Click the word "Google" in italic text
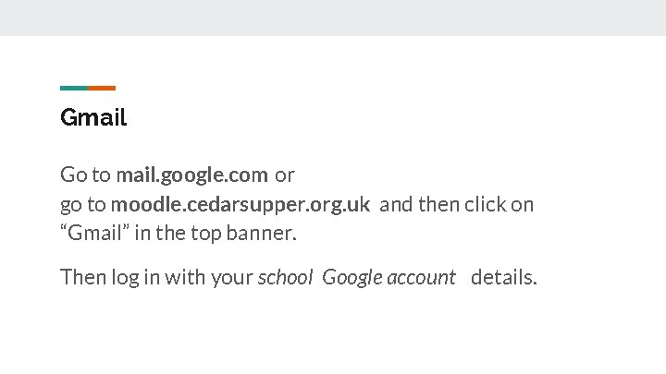The width and height of the screenshot is (666, 374). coord(352,277)
